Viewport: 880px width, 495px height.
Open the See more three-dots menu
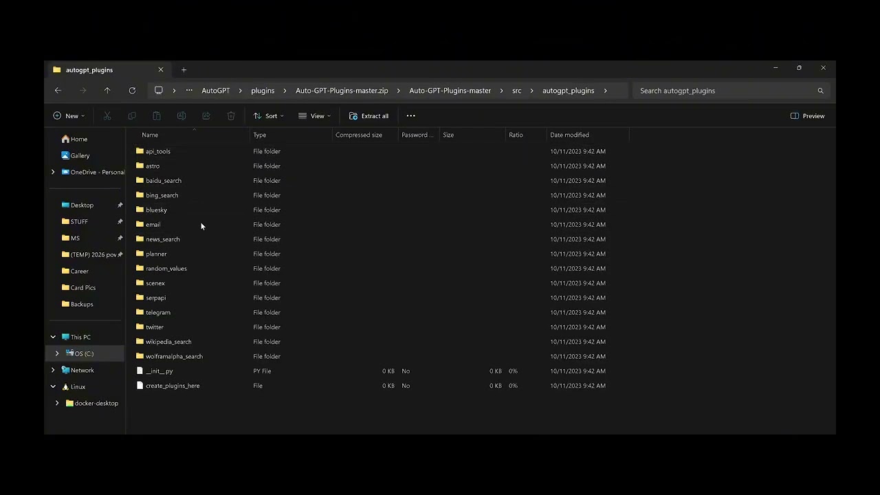(x=411, y=116)
